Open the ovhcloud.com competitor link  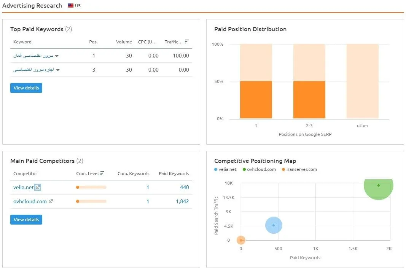30,201
